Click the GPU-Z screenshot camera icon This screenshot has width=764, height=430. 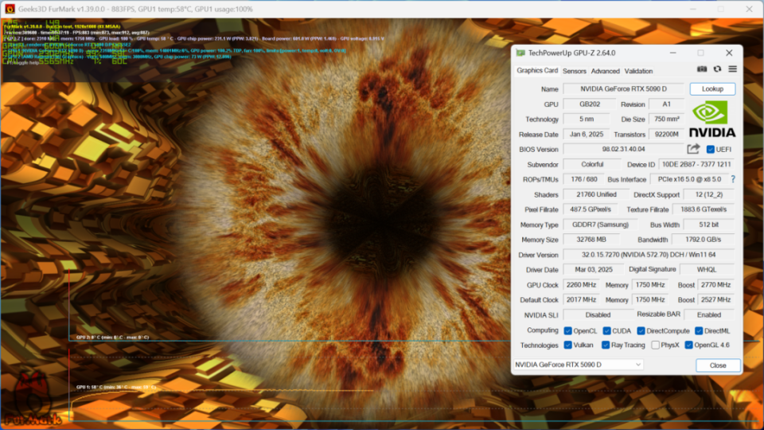pos(702,69)
